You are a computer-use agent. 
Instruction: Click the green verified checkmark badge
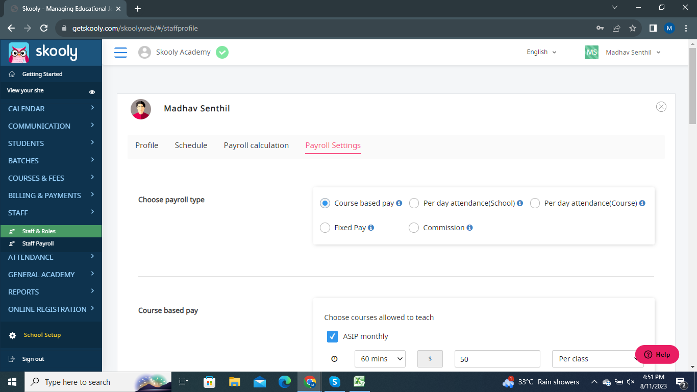[x=222, y=52]
